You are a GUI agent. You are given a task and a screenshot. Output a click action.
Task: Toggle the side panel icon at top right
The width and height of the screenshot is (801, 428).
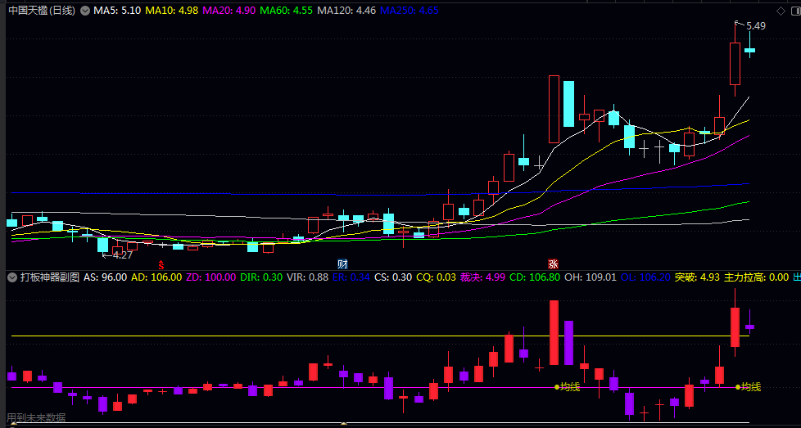tap(795, 11)
